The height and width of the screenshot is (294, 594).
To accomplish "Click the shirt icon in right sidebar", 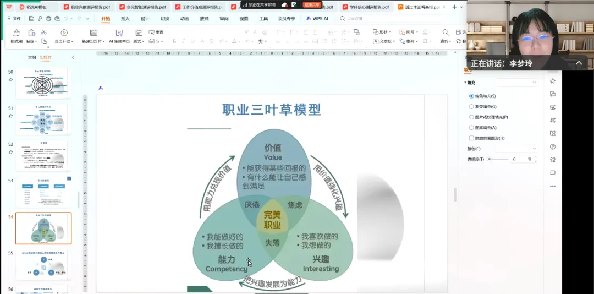I will 553,160.
